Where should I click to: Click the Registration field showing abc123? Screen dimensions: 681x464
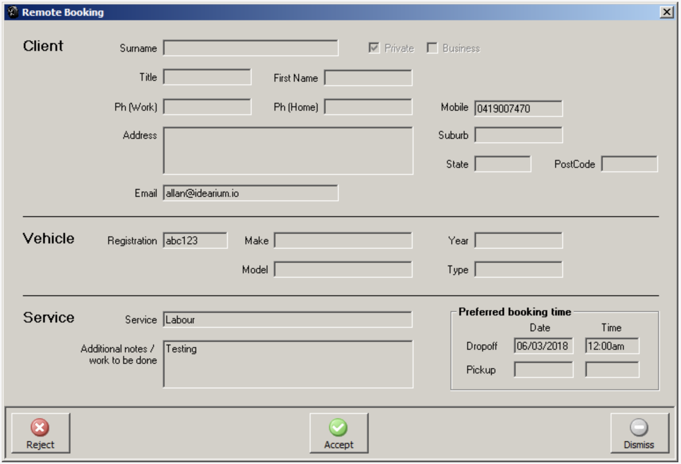pos(195,240)
